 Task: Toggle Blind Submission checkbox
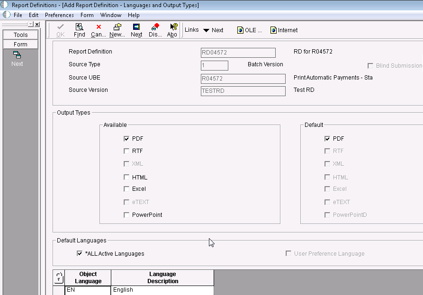(x=370, y=66)
